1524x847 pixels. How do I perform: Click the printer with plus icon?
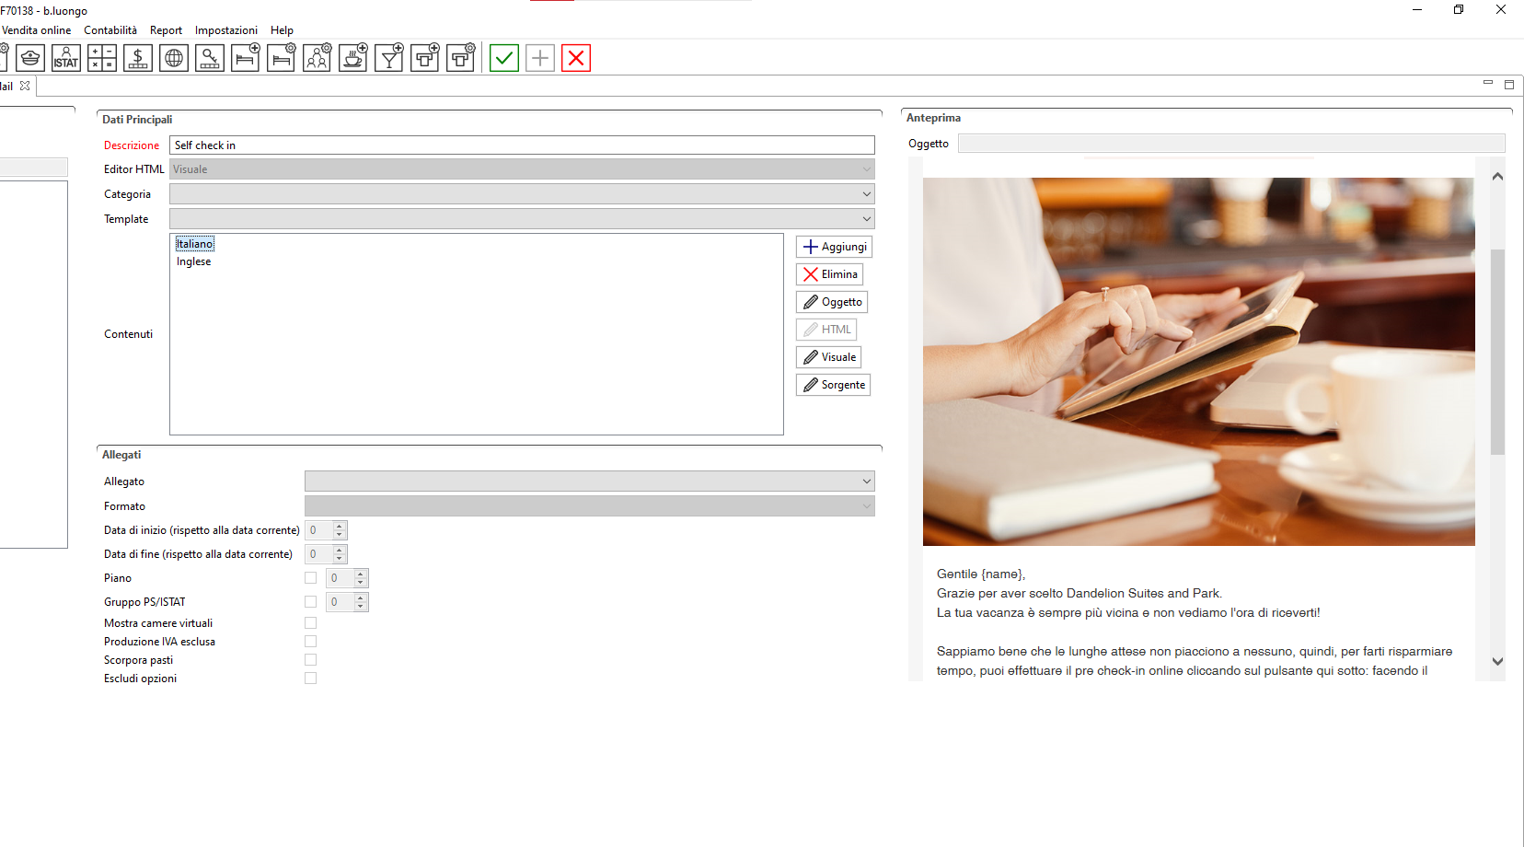click(x=425, y=58)
